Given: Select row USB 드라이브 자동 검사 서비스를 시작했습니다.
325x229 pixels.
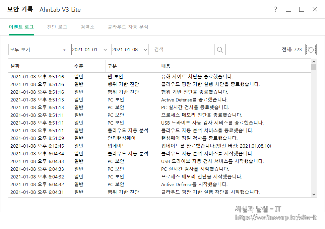Looking at the screenshot, I should [x=159, y=161].
